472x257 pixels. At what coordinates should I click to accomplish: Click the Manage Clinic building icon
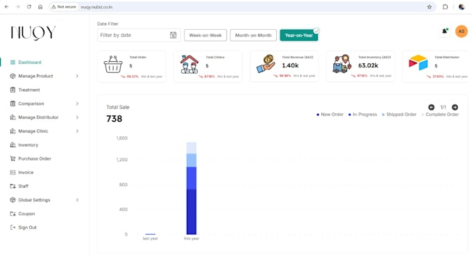tap(12, 131)
